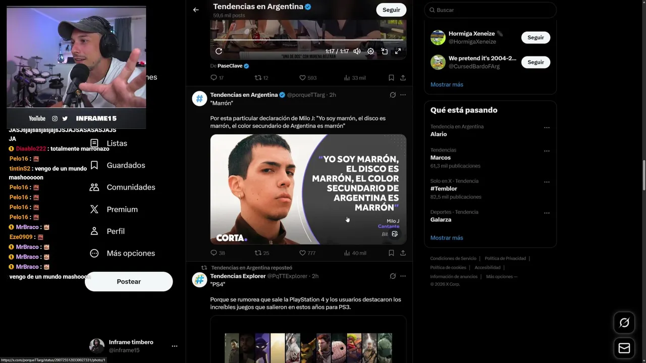Open the Grok floating button
Viewport: 646px width, 363px height.
click(624, 323)
